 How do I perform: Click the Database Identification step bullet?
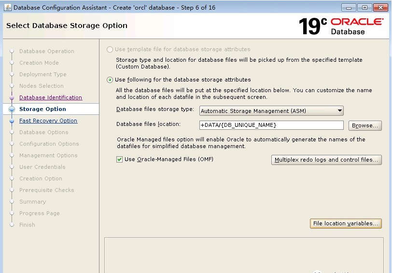click(12, 97)
